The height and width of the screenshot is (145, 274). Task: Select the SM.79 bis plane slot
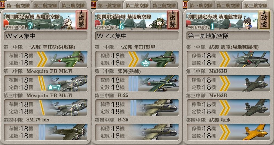[45, 132]
